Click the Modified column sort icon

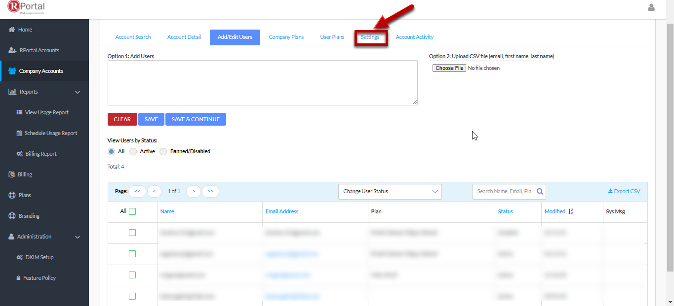[571, 211]
